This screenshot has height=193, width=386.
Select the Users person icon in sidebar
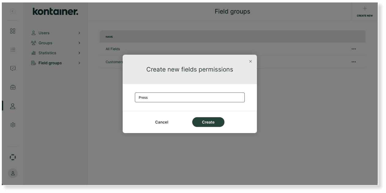pyautogui.click(x=13, y=106)
